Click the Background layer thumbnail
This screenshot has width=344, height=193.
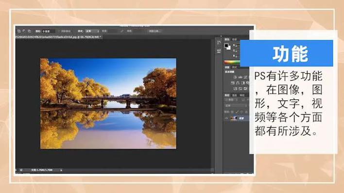pos(234,118)
